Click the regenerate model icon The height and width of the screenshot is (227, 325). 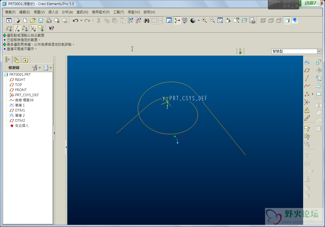131,20
